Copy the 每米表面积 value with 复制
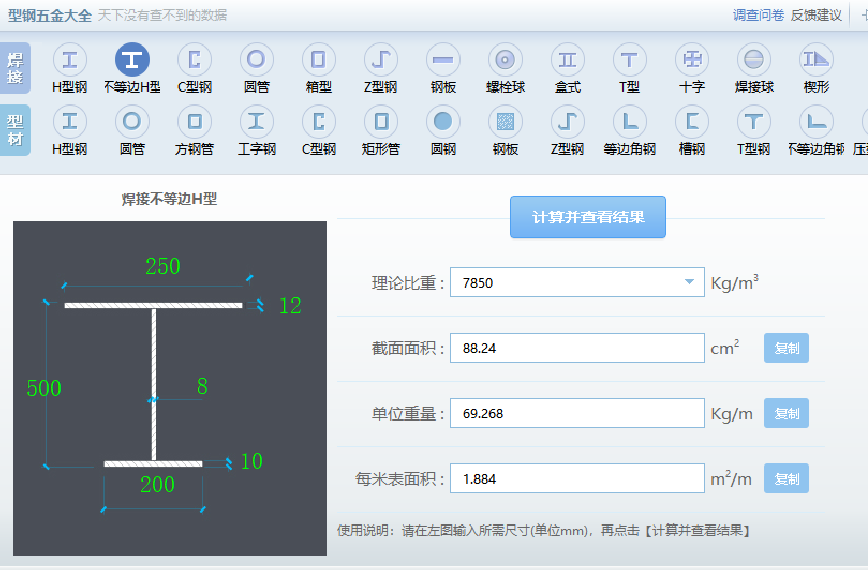 click(x=787, y=479)
